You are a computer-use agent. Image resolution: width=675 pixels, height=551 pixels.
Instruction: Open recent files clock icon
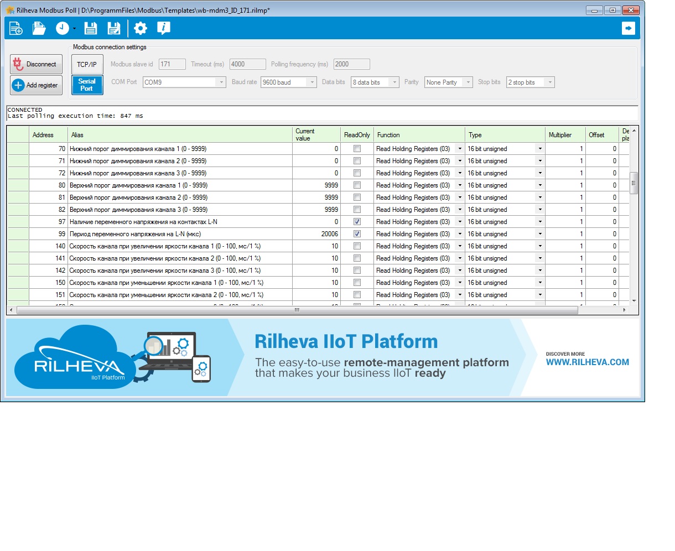(63, 28)
